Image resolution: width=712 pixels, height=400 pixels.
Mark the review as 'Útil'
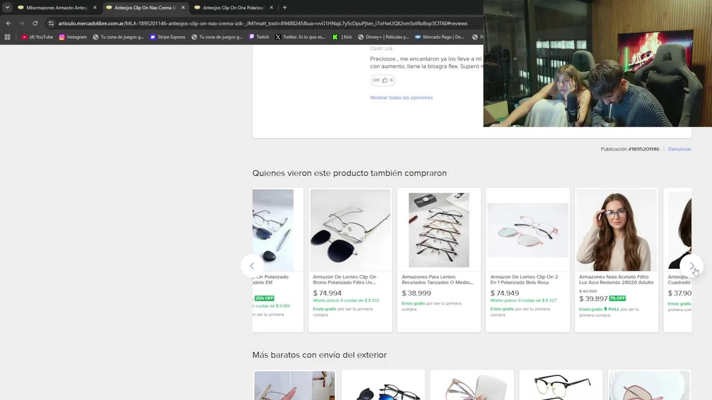coord(383,80)
